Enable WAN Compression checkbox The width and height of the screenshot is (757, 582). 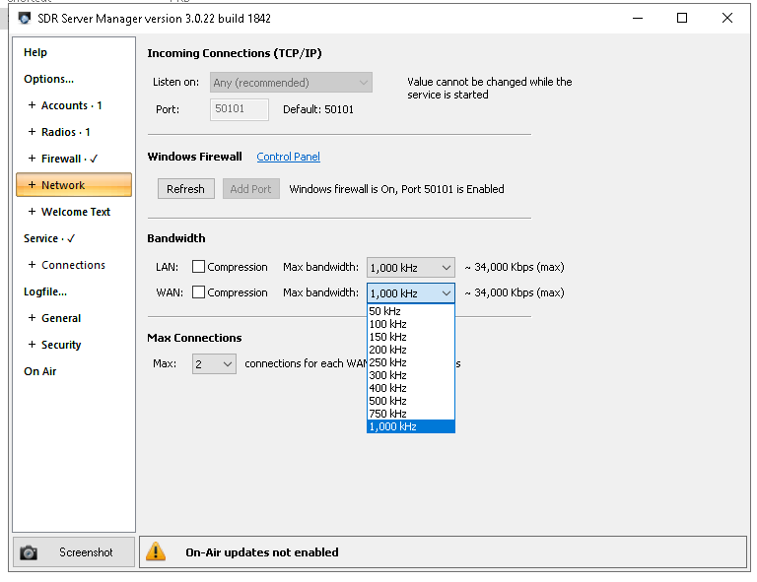click(x=199, y=292)
